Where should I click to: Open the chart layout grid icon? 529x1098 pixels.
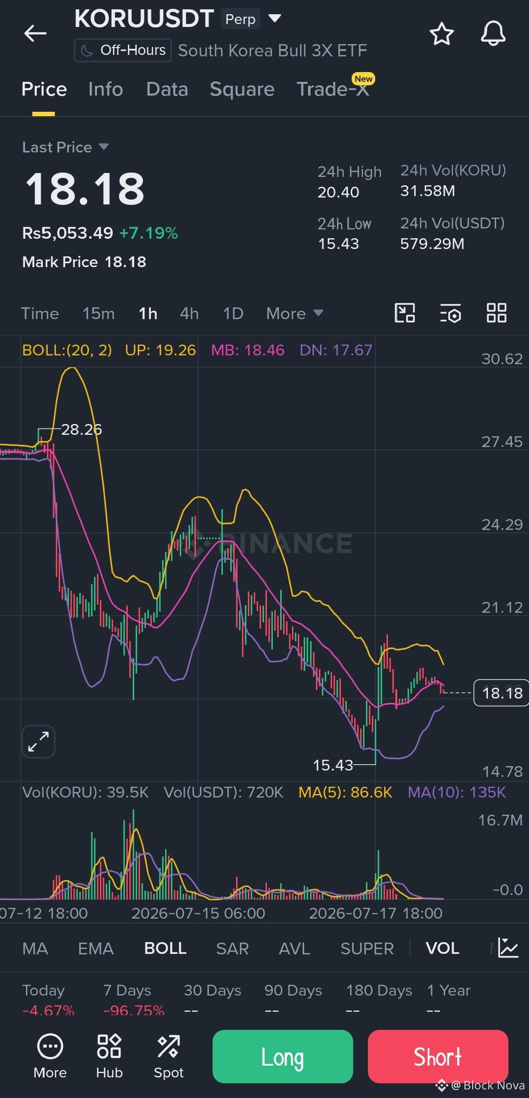point(496,313)
